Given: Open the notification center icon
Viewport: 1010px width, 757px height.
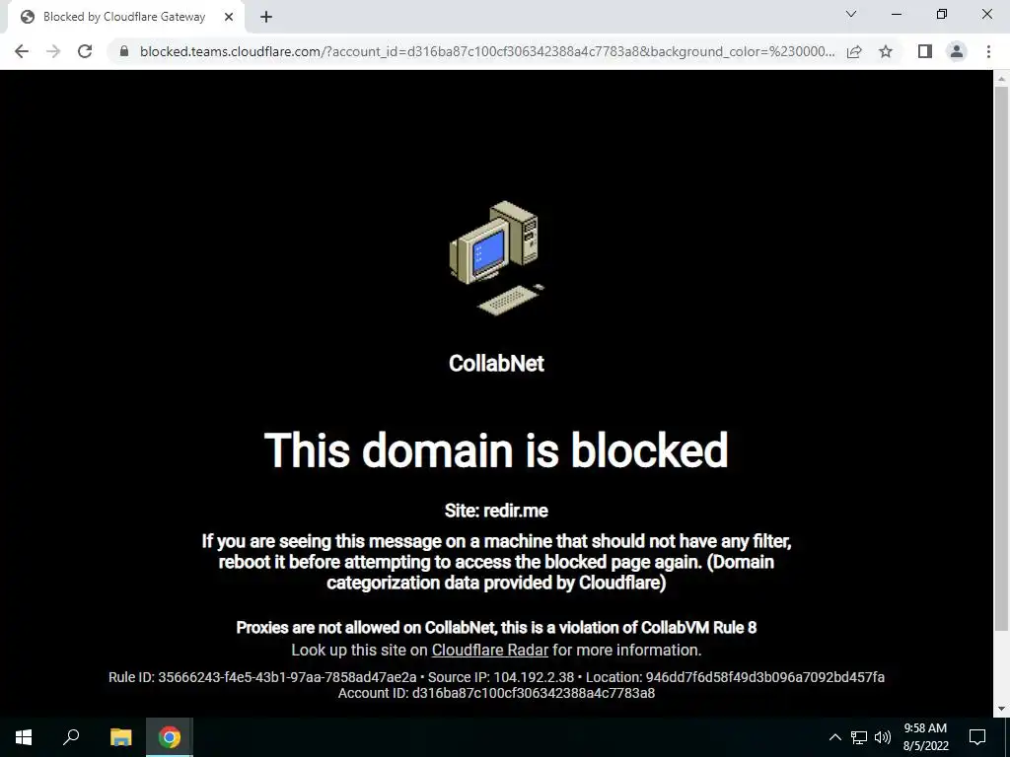Looking at the screenshot, I should pyautogui.click(x=977, y=737).
